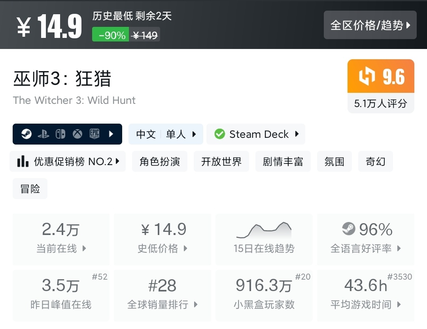
Task: Click the Xbox platform icon
Action: pyautogui.click(x=77, y=134)
